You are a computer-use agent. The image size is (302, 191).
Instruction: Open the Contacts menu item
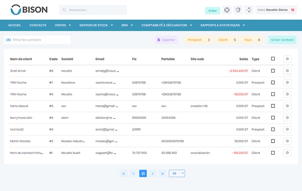pyautogui.click(x=38, y=25)
